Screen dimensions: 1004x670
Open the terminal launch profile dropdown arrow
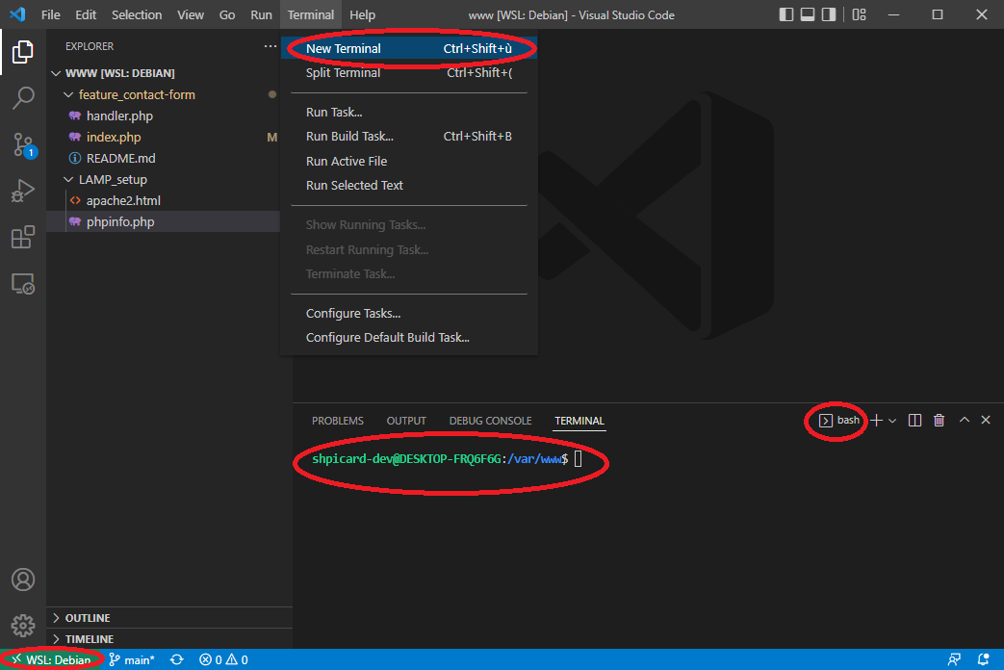(892, 421)
